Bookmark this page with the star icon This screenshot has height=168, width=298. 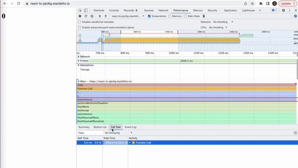pos(252,3)
